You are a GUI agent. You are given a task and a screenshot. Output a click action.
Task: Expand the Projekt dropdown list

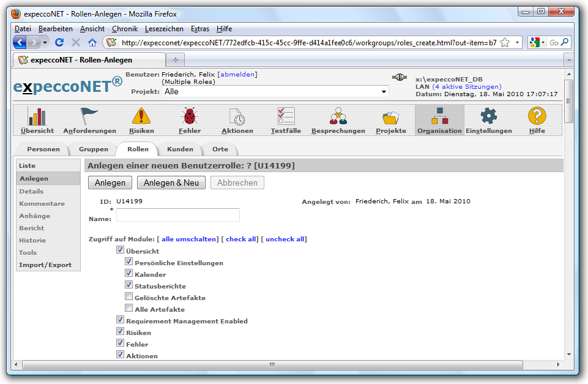click(384, 91)
